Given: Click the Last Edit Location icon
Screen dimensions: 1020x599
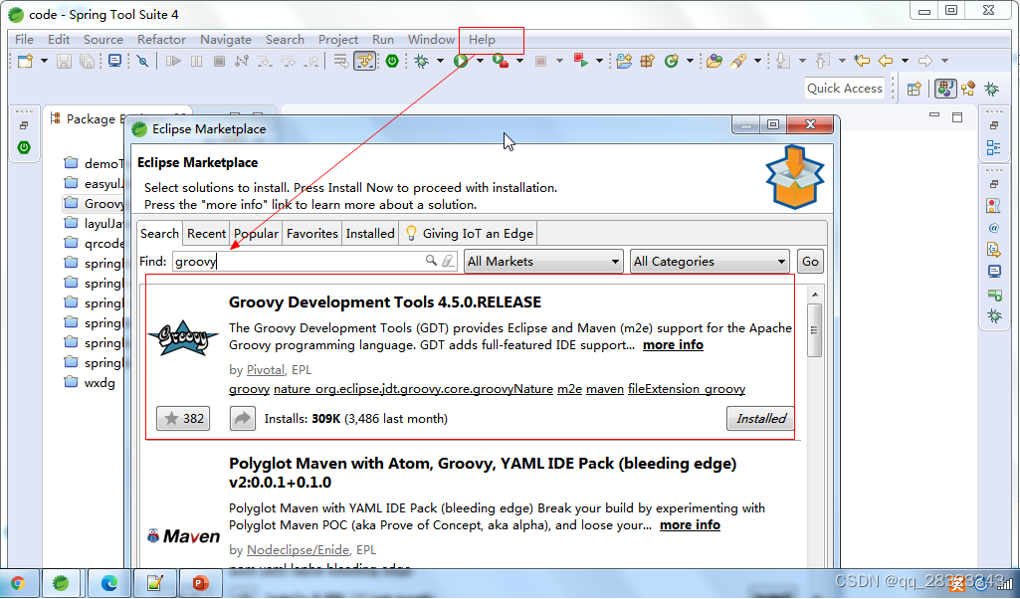Looking at the screenshot, I should coord(862,61).
